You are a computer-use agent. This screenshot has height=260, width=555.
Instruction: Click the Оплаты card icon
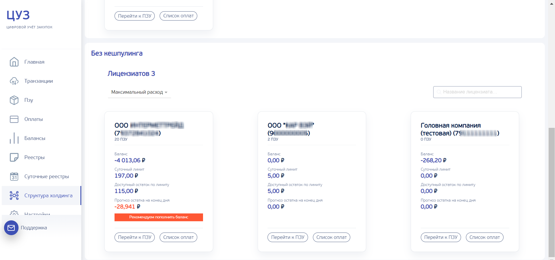coord(14,119)
